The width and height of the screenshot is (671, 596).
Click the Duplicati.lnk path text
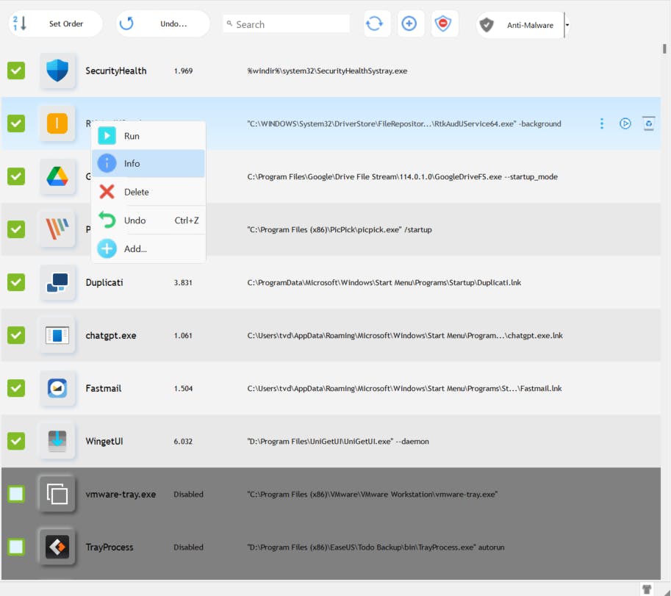pyautogui.click(x=384, y=283)
